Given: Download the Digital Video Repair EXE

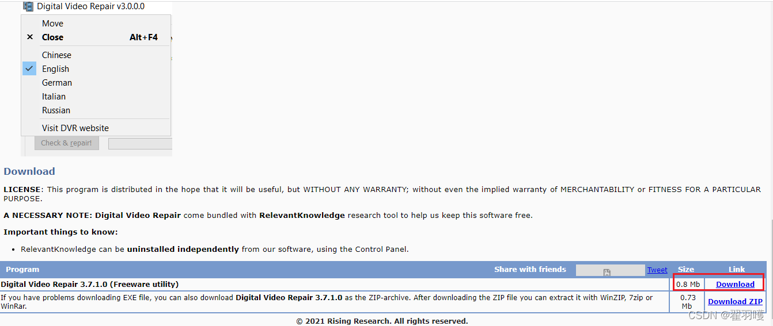Looking at the screenshot, I should tap(735, 285).
